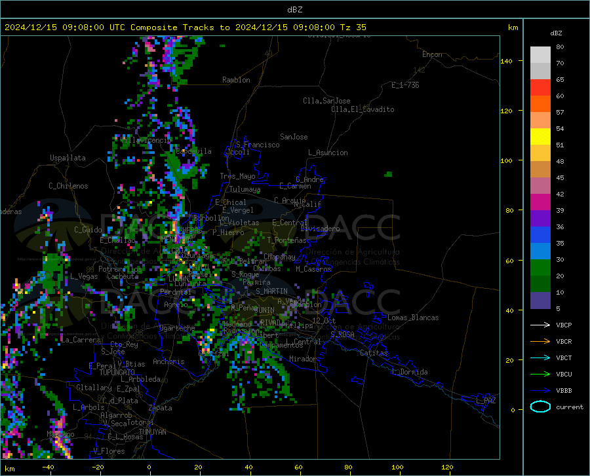Click the 'Lomas_Blancas' map label
This screenshot has height=476, width=590.
[x=413, y=318]
